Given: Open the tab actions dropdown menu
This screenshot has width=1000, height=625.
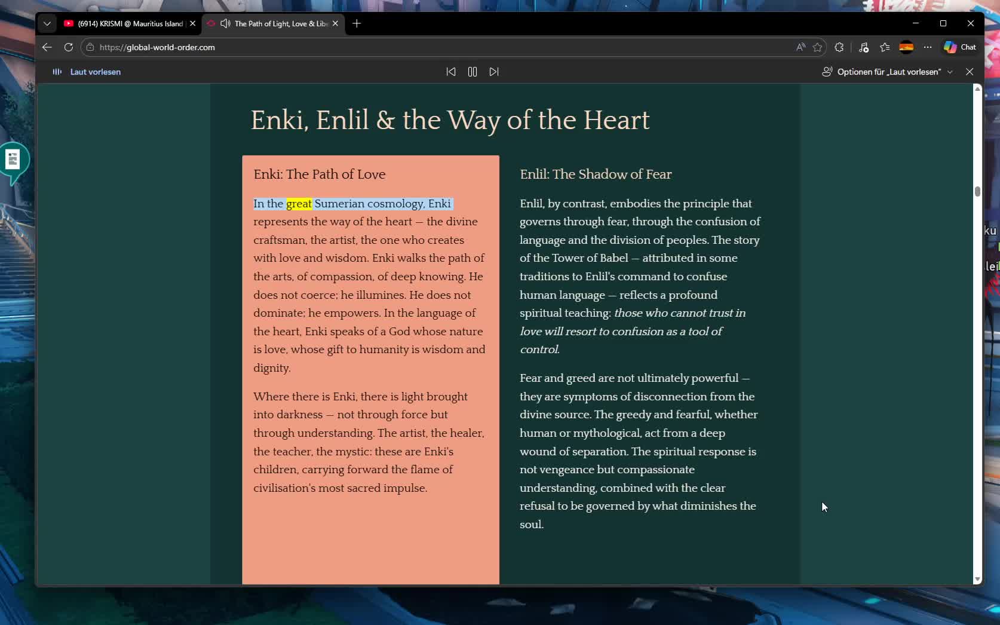Looking at the screenshot, I should pyautogui.click(x=47, y=24).
